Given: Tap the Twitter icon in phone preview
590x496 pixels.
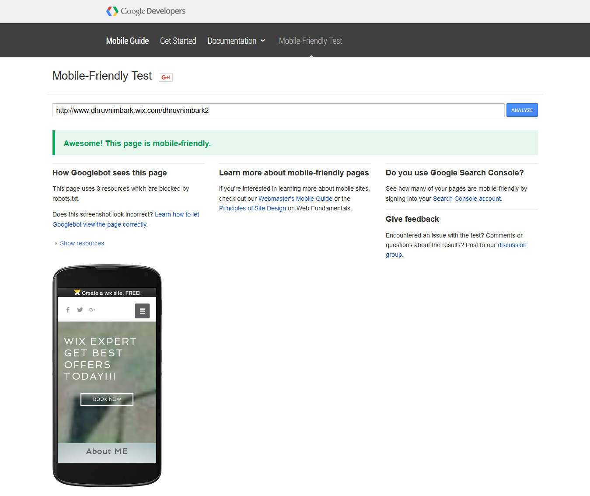Looking at the screenshot, I should (80, 310).
